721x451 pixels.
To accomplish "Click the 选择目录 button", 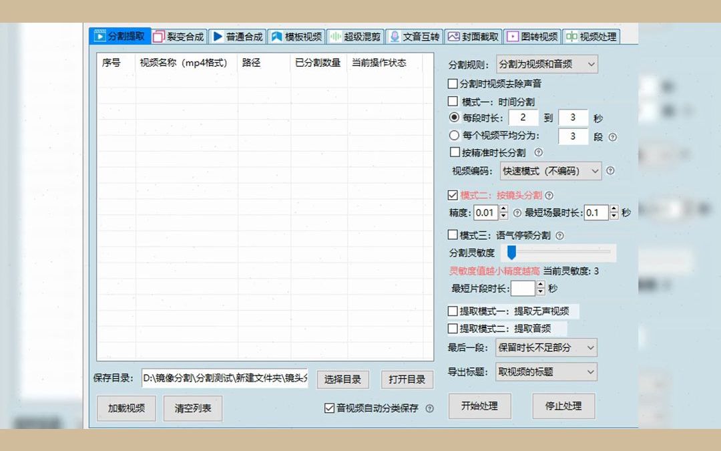I will pyautogui.click(x=342, y=380).
